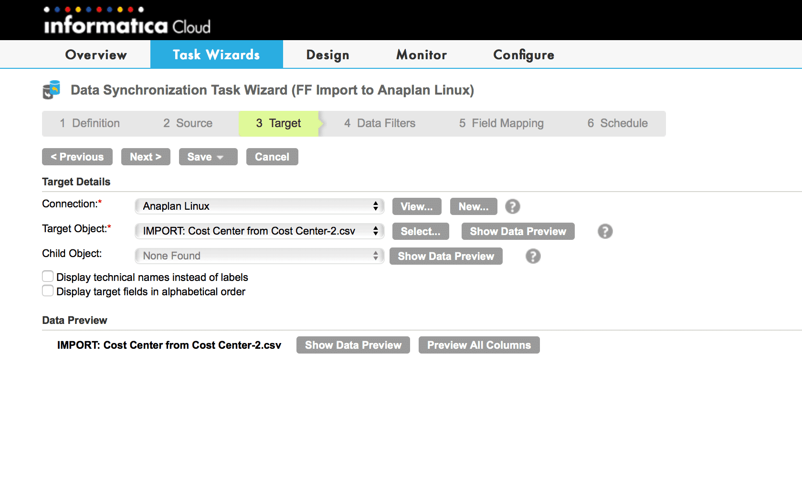The image size is (802, 494).
Task: Click the Next button
Action: [x=146, y=157]
